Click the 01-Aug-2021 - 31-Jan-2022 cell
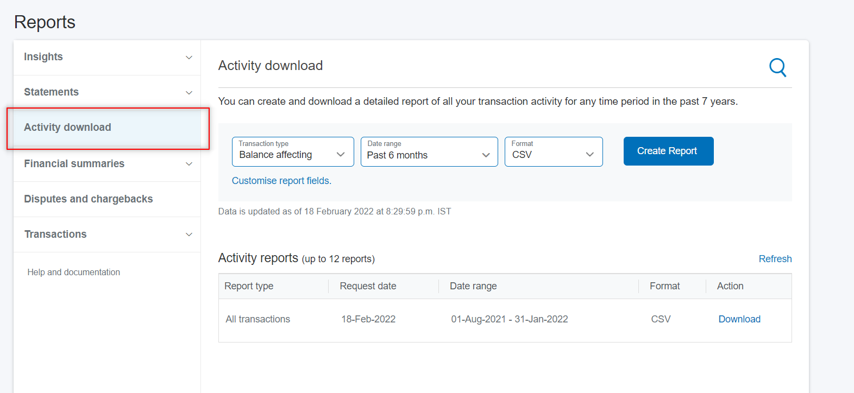The image size is (854, 393). click(x=510, y=319)
